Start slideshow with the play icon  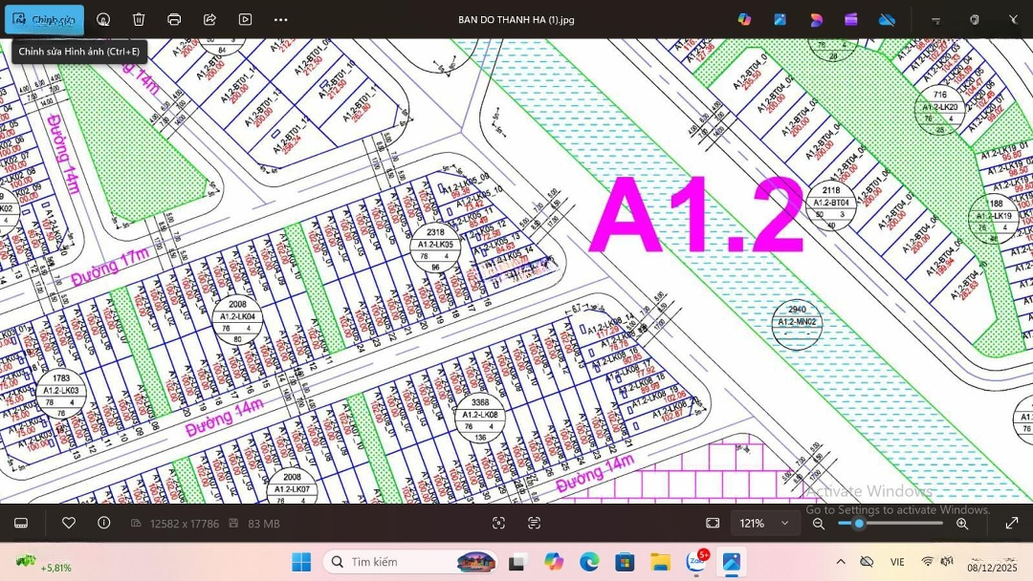(245, 19)
